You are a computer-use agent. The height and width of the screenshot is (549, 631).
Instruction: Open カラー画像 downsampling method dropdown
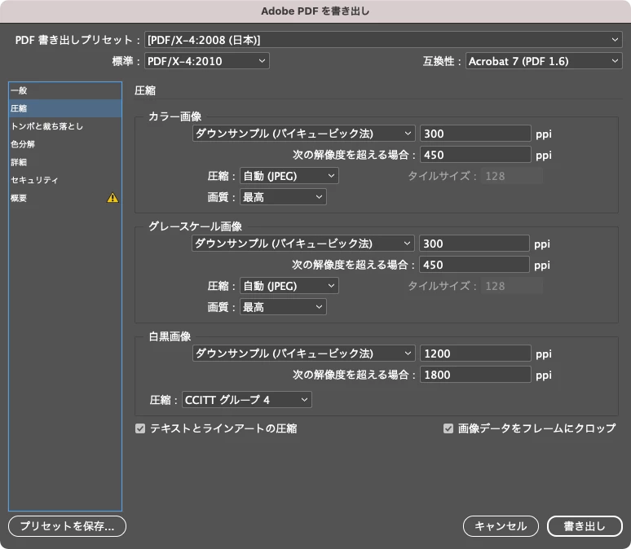point(304,134)
